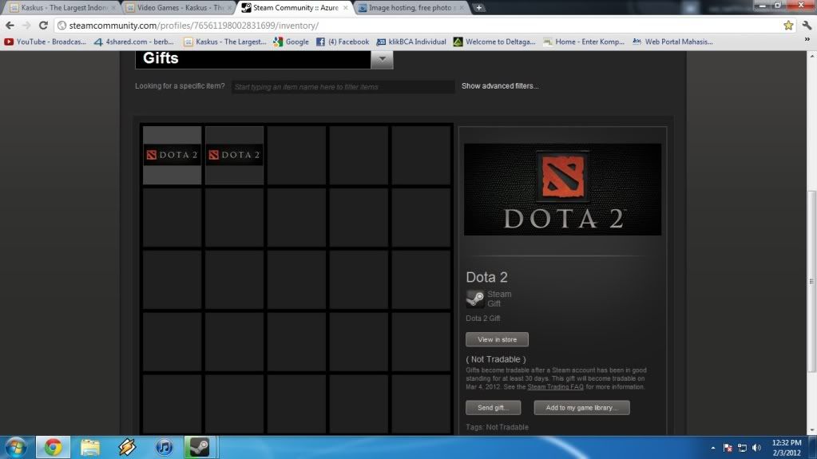The image size is (817, 459).
Task: Show hidden system tray icons
Action: [713, 448]
